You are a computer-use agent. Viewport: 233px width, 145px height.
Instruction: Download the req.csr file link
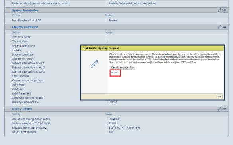click(115, 73)
